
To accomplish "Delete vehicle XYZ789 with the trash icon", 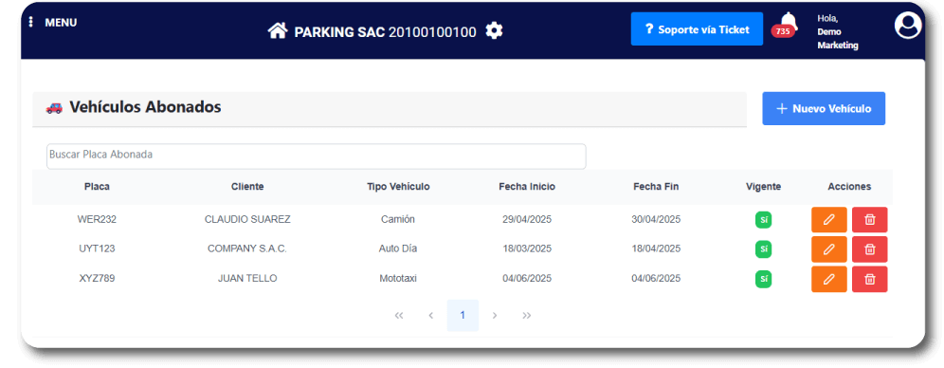I will (x=869, y=279).
